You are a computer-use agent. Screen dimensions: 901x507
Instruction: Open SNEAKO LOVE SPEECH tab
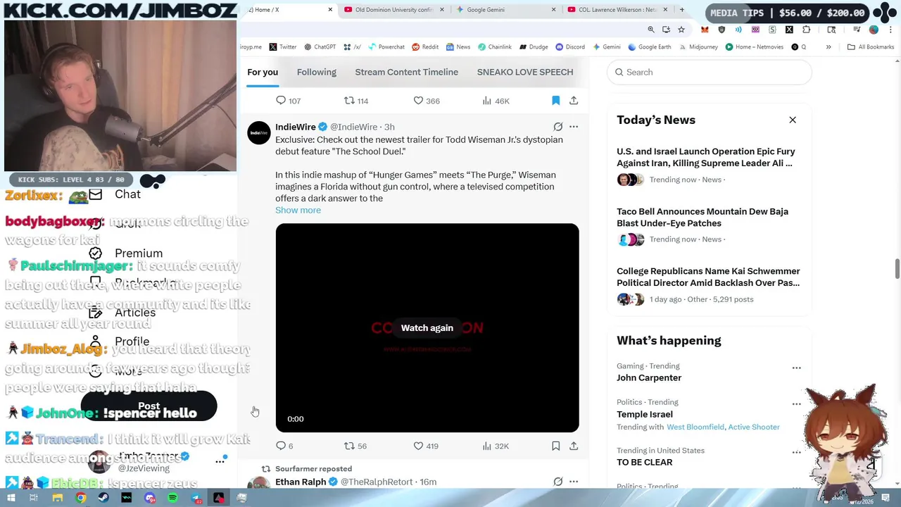pos(525,72)
